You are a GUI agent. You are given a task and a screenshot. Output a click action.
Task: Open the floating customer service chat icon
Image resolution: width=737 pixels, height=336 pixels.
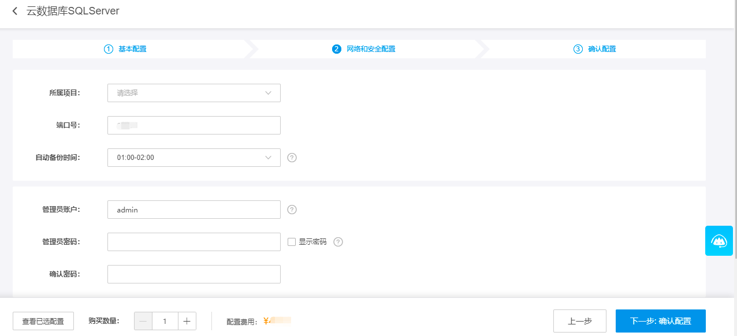tap(719, 241)
